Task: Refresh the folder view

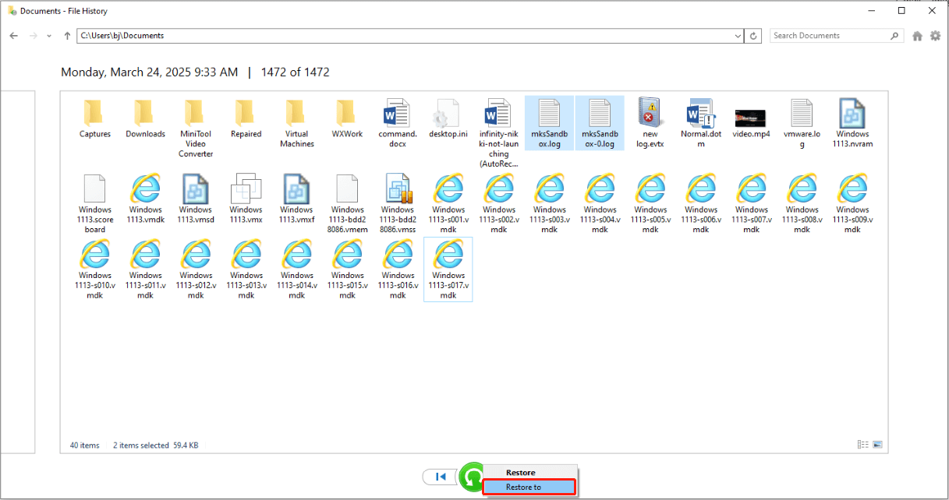Action: 752,35
